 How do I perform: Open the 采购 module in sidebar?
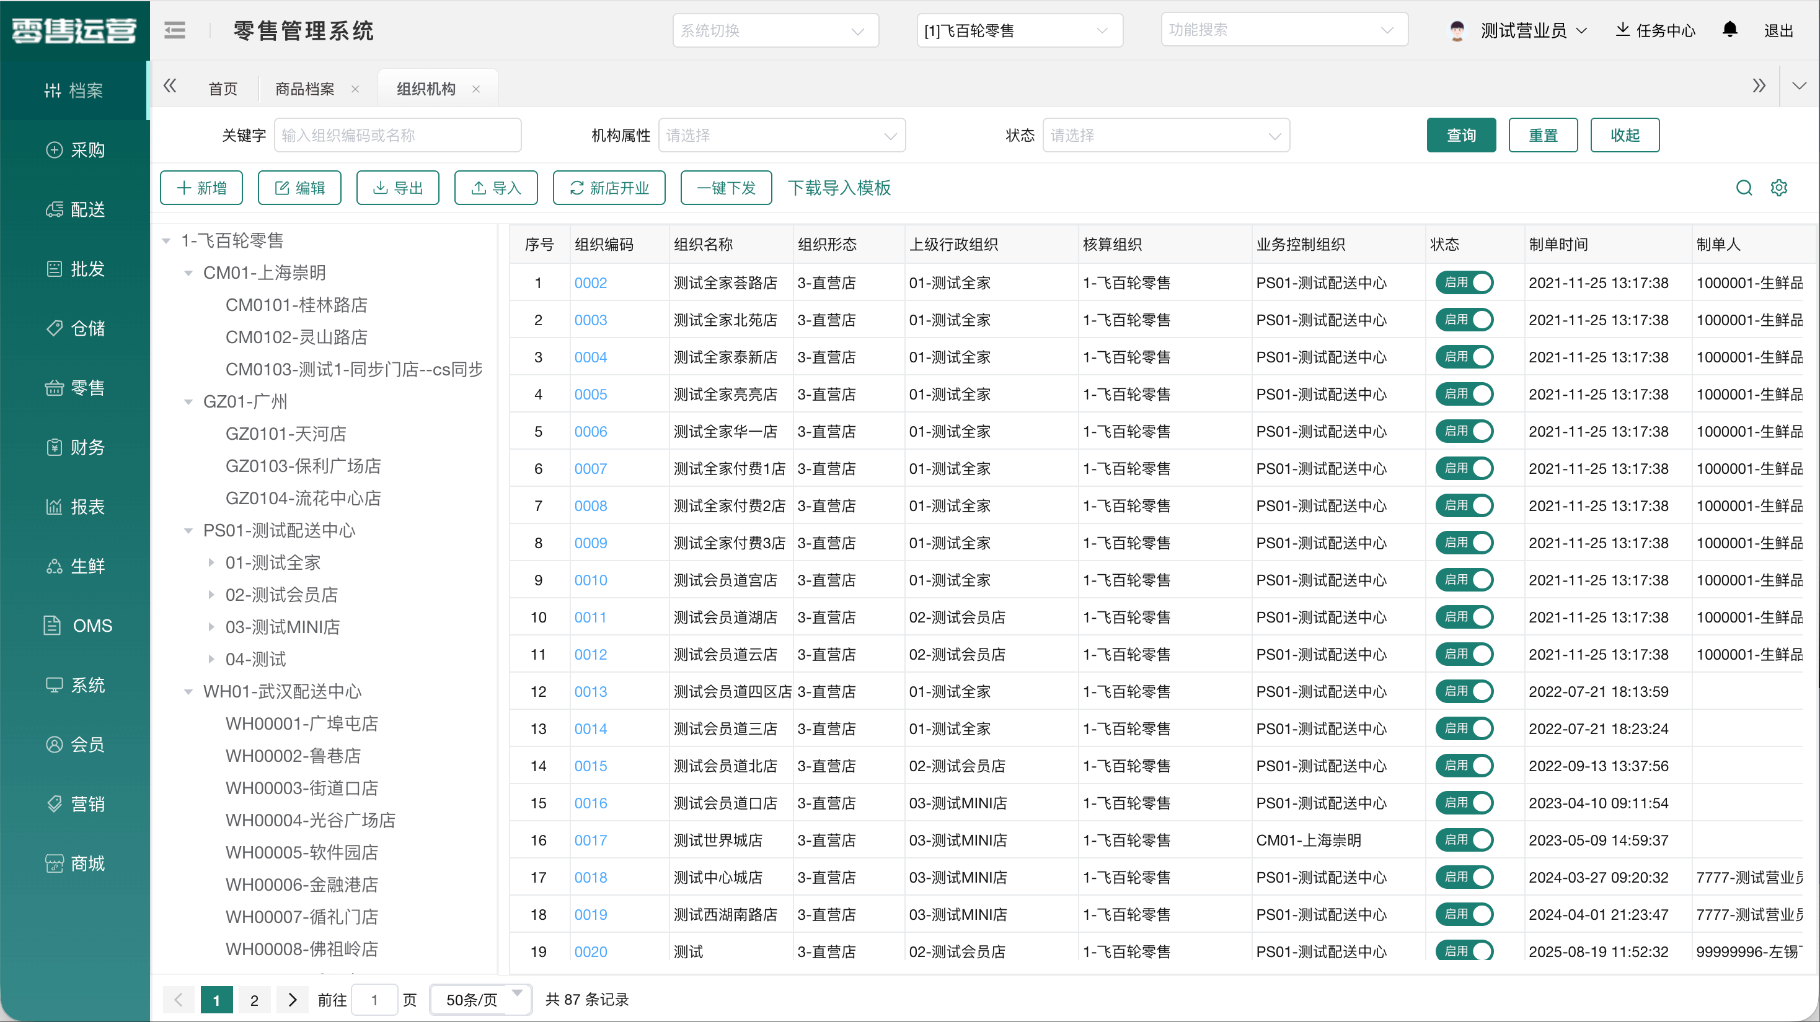click(75, 150)
